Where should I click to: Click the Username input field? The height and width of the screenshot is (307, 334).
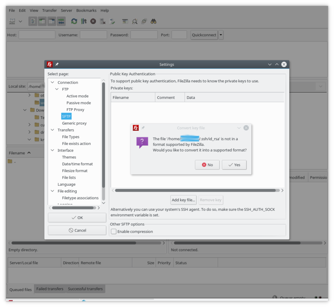pyautogui.click(x=93, y=35)
